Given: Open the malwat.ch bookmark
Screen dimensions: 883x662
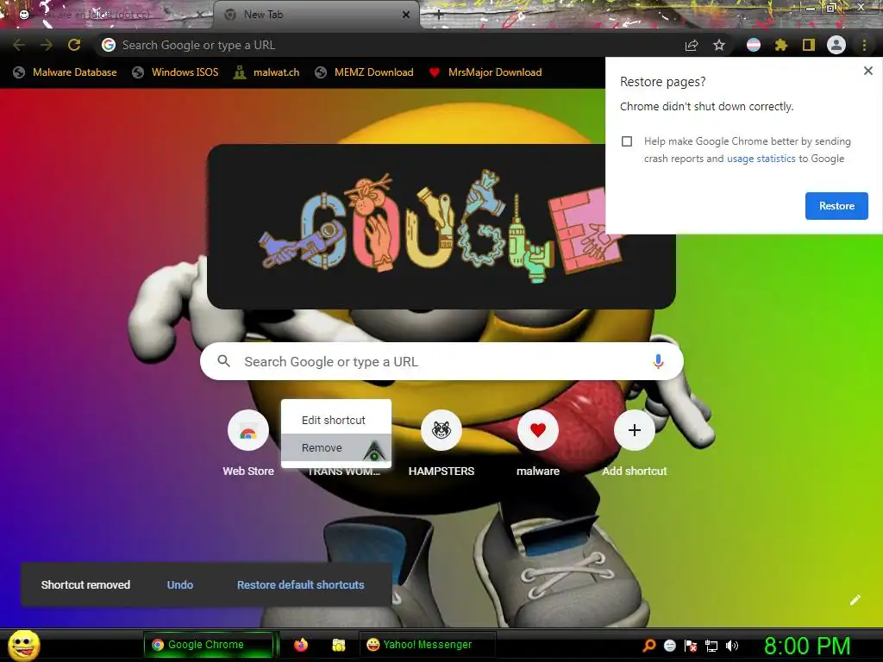Looking at the screenshot, I should pyautogui.click(x=266, y=72).
